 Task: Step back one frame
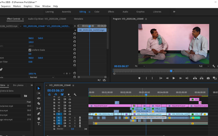coord(167,78)
